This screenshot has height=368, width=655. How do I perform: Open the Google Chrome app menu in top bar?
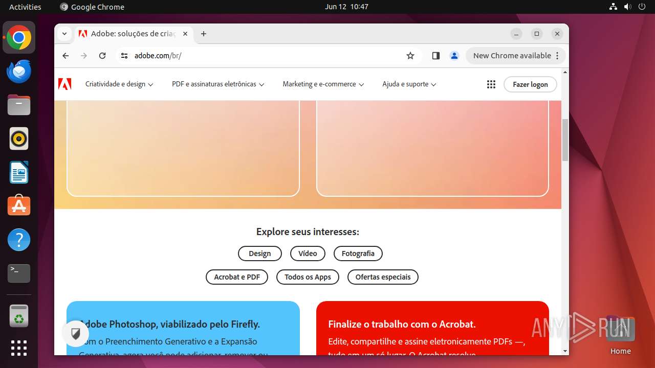click(x=92, y=7)
